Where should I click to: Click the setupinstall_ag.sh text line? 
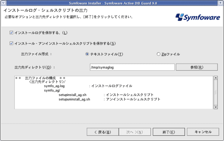tap(72, 95)
